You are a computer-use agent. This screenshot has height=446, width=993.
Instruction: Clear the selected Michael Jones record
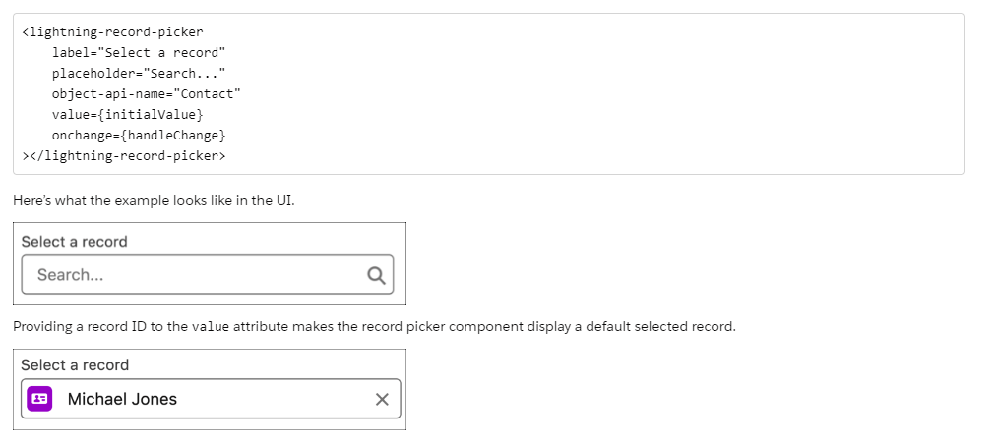click(x=382, y=399)
